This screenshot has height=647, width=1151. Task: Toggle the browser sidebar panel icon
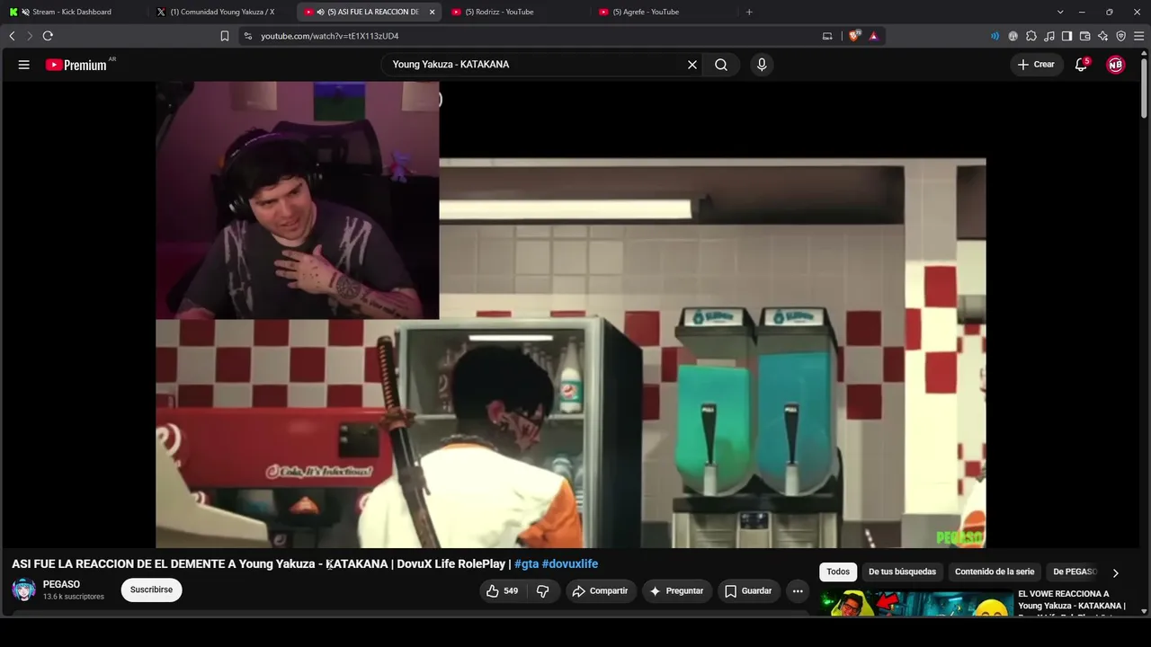click(x=1066, y=36)
